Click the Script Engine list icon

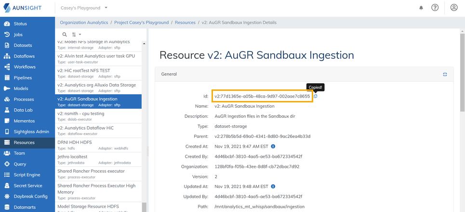(7, 175)
